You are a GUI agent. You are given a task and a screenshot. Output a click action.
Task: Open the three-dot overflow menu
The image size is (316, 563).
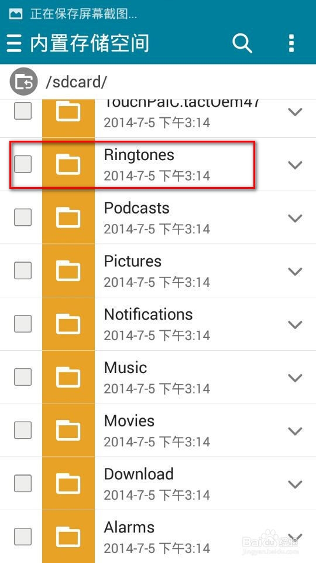291,43
